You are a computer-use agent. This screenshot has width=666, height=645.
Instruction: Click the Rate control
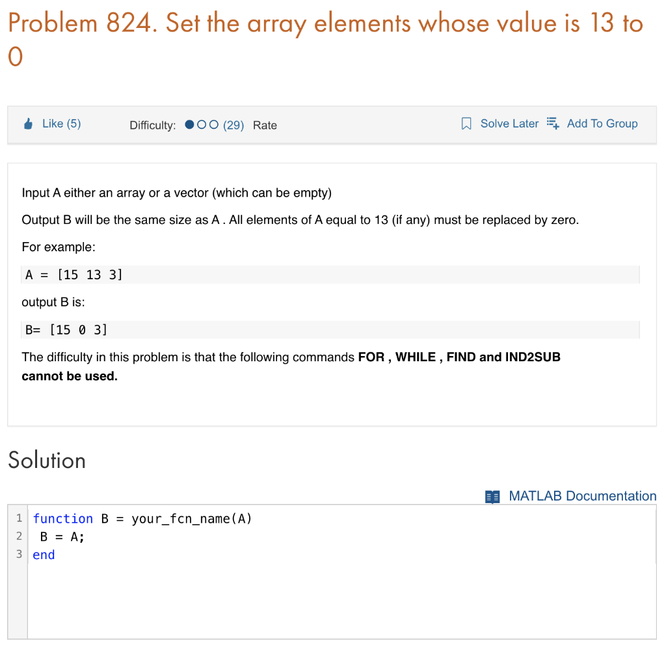[265, 125]
